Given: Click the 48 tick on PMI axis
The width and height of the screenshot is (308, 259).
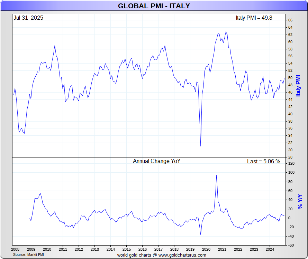Looking at the screenshot, I should tap(290, 85).
